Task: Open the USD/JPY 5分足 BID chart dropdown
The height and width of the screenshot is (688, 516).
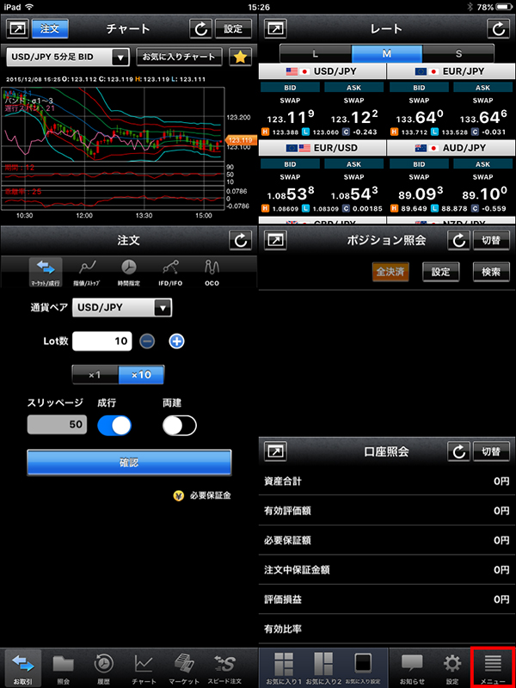Action: click(67, 58)
